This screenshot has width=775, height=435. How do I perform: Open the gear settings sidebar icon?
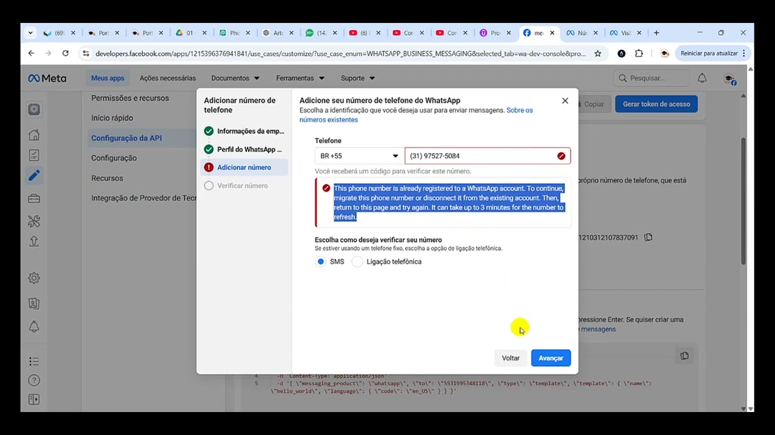pos(34,278)
